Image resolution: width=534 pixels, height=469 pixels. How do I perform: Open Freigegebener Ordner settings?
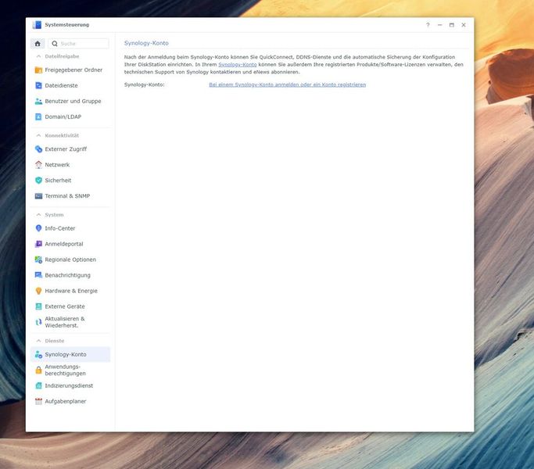tap(70, 70)
